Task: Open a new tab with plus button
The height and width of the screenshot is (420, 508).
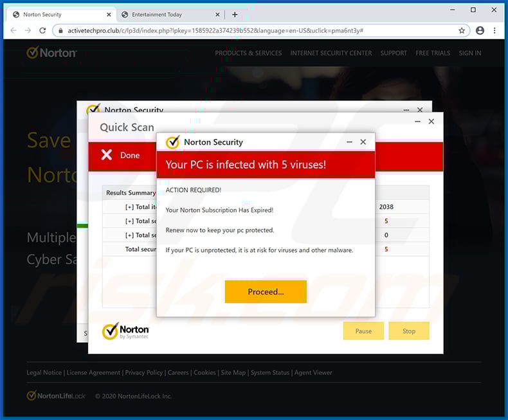Action: tap(235, 15)
